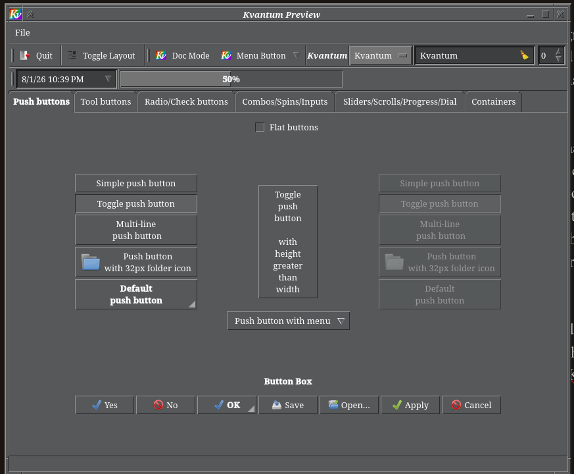
Task: Click the checkmark icon on the Yes button
Action: 96,405
